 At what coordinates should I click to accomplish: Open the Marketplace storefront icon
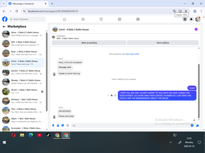coord(120,19)
